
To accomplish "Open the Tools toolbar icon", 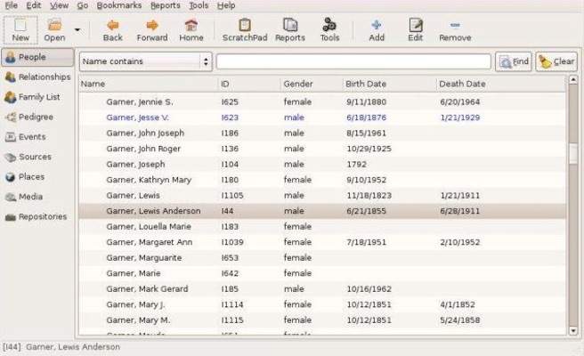I will tap(329, 29).
